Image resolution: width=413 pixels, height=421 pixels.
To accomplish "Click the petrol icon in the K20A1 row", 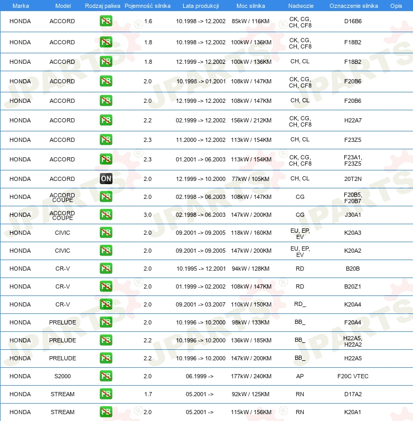I will [x=106, y=412].
